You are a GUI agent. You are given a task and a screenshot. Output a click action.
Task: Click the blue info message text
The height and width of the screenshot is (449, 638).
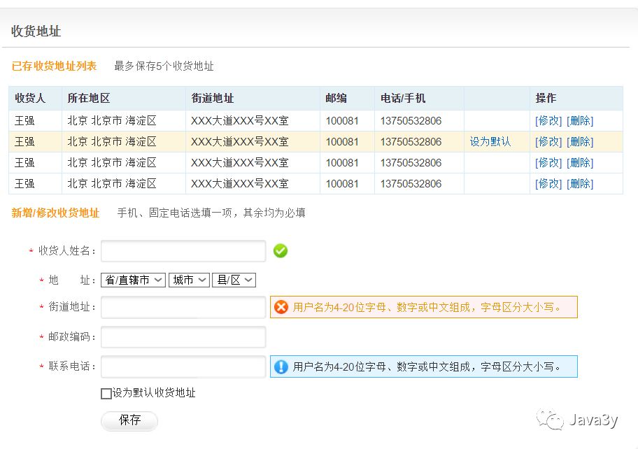pos(427,367)
